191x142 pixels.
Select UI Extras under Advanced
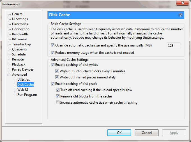(x=24, y=80)
